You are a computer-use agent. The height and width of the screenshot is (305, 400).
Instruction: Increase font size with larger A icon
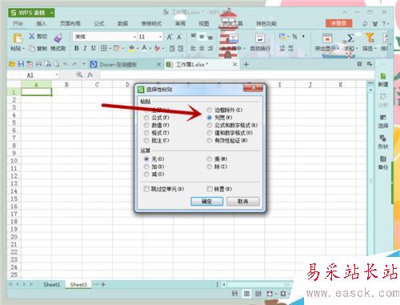[x=170, y=37]
